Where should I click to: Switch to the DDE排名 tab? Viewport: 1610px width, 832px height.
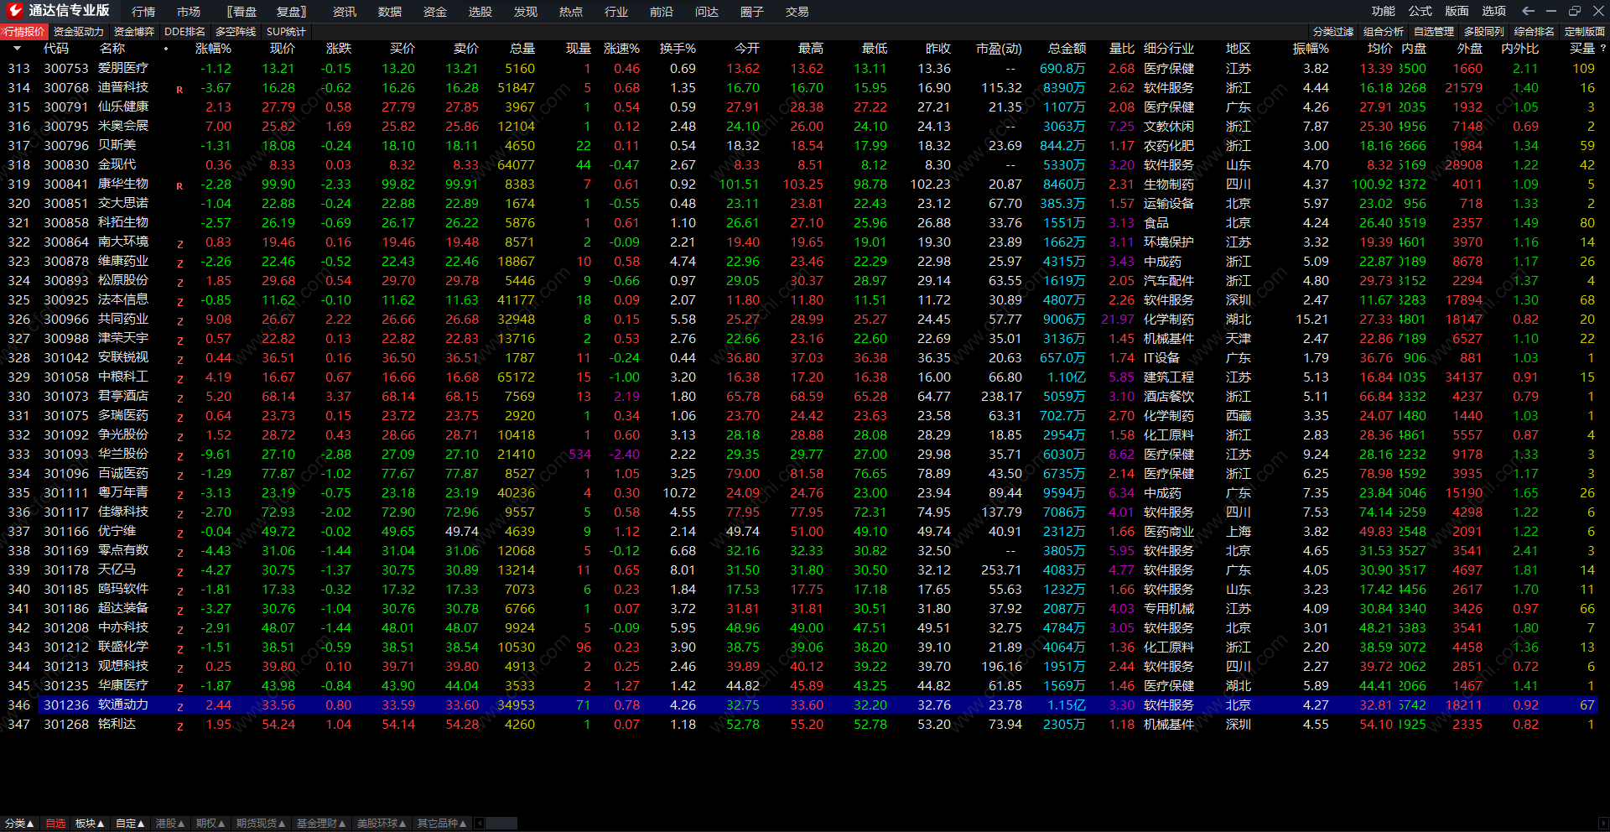184,32
